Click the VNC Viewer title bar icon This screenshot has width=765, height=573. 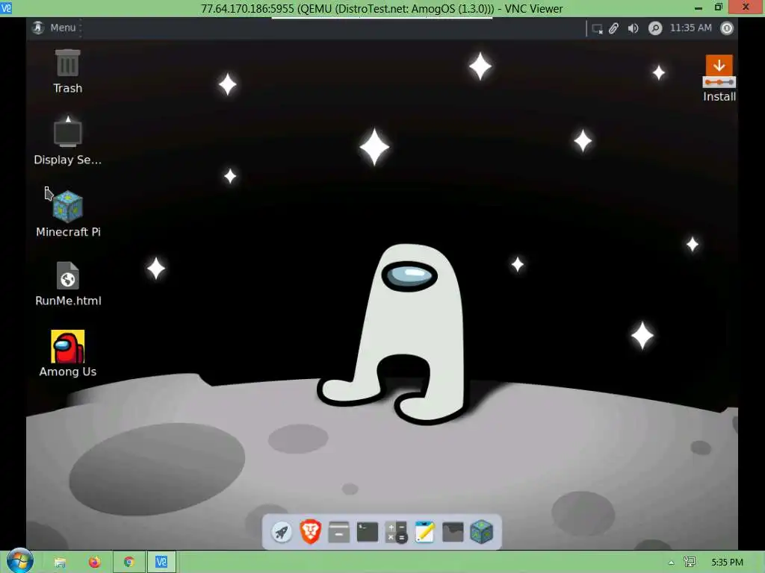(6, 7)
